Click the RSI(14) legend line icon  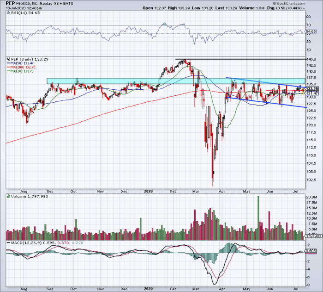8,13
